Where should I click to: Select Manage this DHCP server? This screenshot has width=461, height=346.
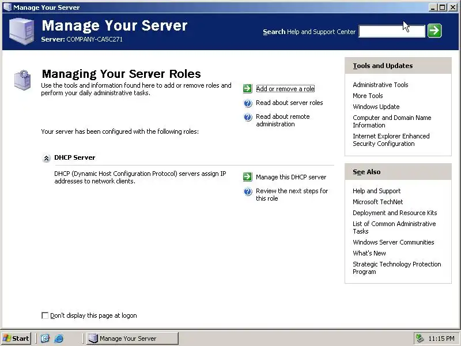[x=291, y=177]
